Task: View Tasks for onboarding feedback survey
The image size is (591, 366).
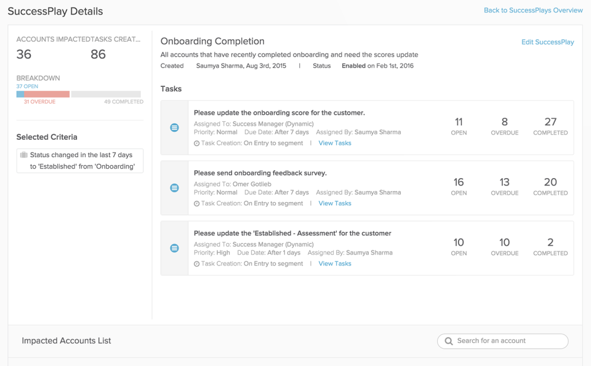Action: click(x=335, y=203)
